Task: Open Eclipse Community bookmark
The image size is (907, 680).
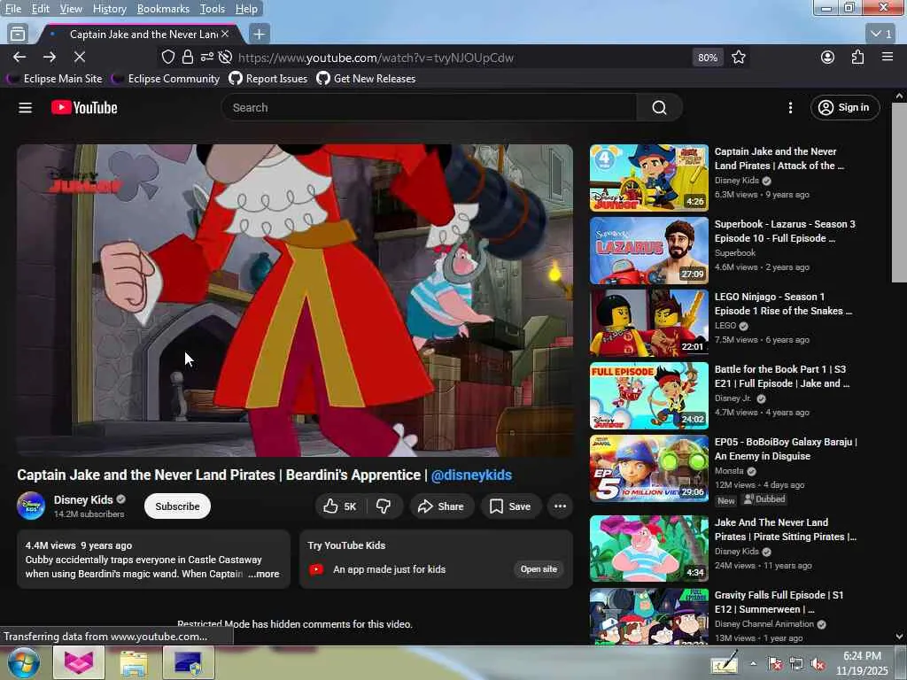Action: pyautogui.click(x=167, y=79)
